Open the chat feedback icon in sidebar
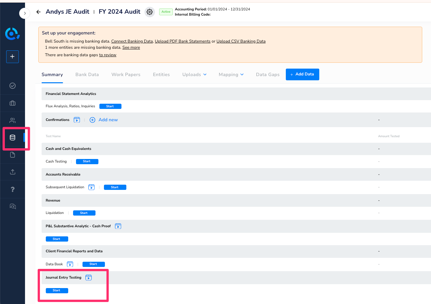The image size is (431, 304). (x=13, y=206)
